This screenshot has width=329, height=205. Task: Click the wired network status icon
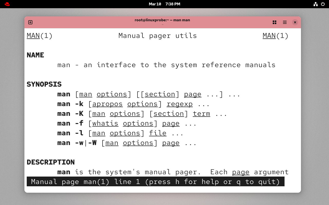pyautogui.click(x=316, y=4)
